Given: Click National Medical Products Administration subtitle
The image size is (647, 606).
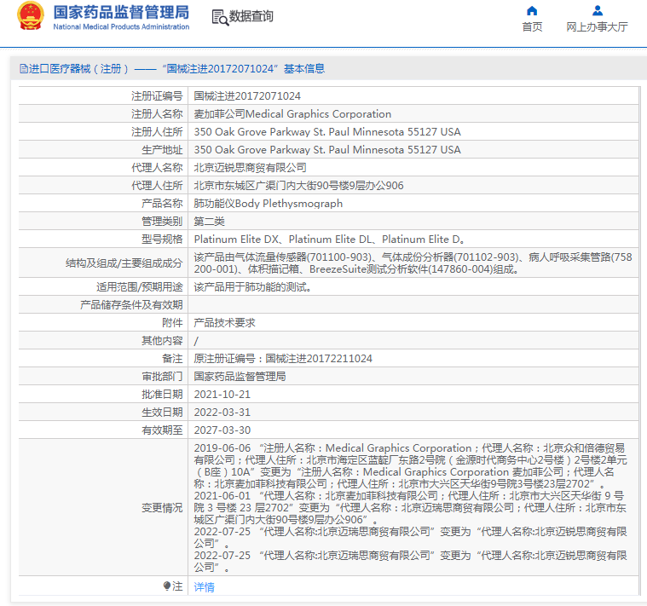Looking at the screenshot, I should [121, 27].
